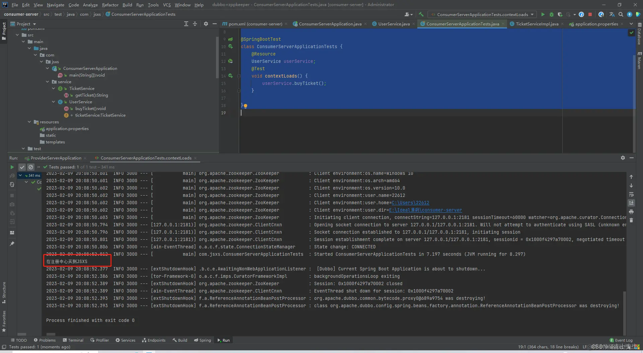Open the Event Log
643x353 pixels.
[621, 340]
